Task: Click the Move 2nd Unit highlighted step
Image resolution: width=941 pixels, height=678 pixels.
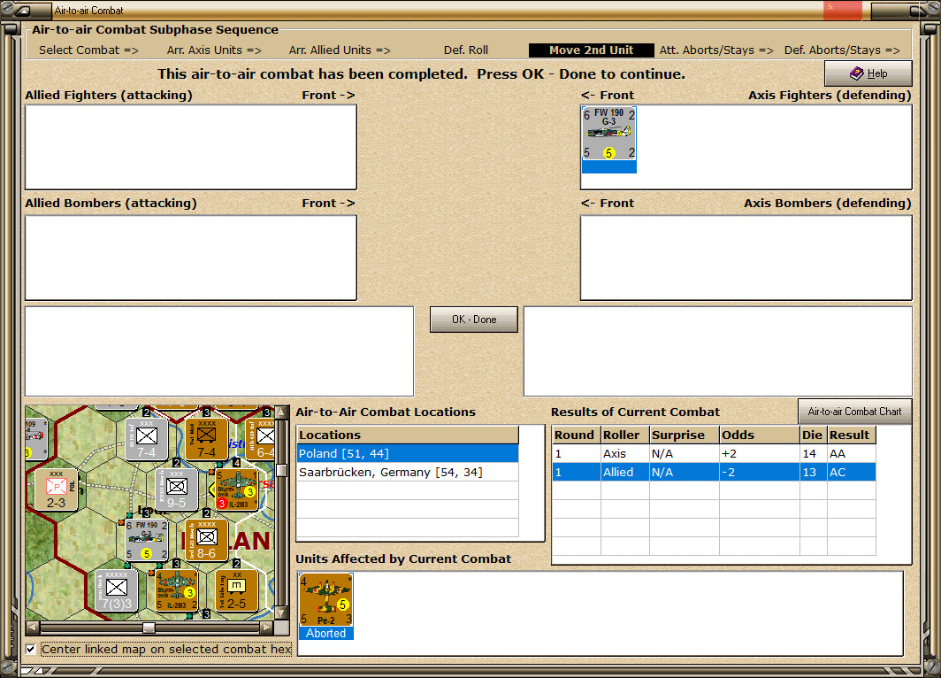Action: click(x=591, y=50)
